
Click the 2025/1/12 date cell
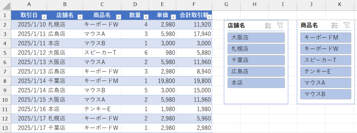(x=29, y=53)
